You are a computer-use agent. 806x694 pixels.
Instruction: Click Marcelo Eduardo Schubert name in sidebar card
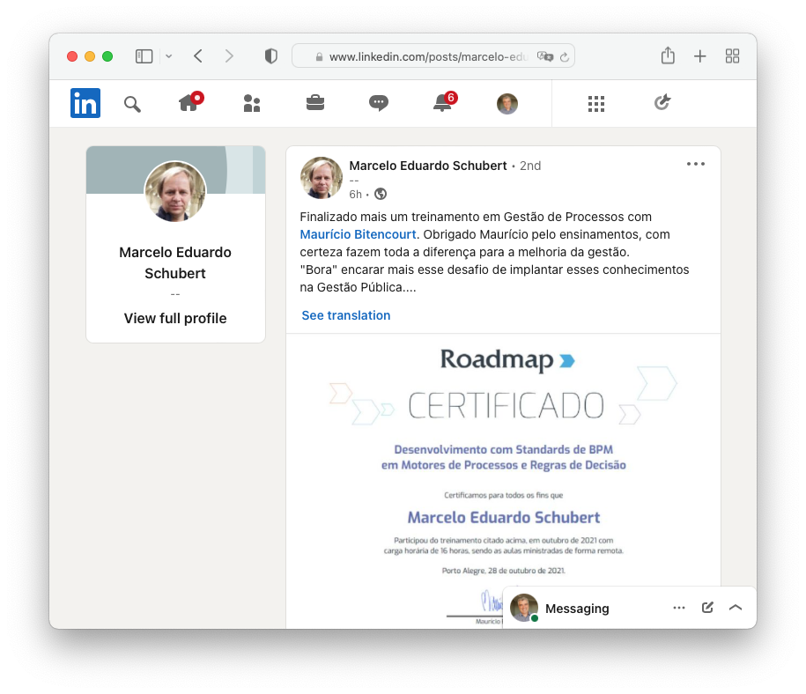(175, 262)
